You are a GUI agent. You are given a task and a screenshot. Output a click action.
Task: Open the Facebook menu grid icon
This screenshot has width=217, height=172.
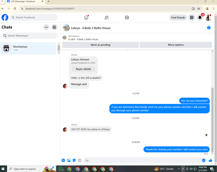click(x=192, y=17)
